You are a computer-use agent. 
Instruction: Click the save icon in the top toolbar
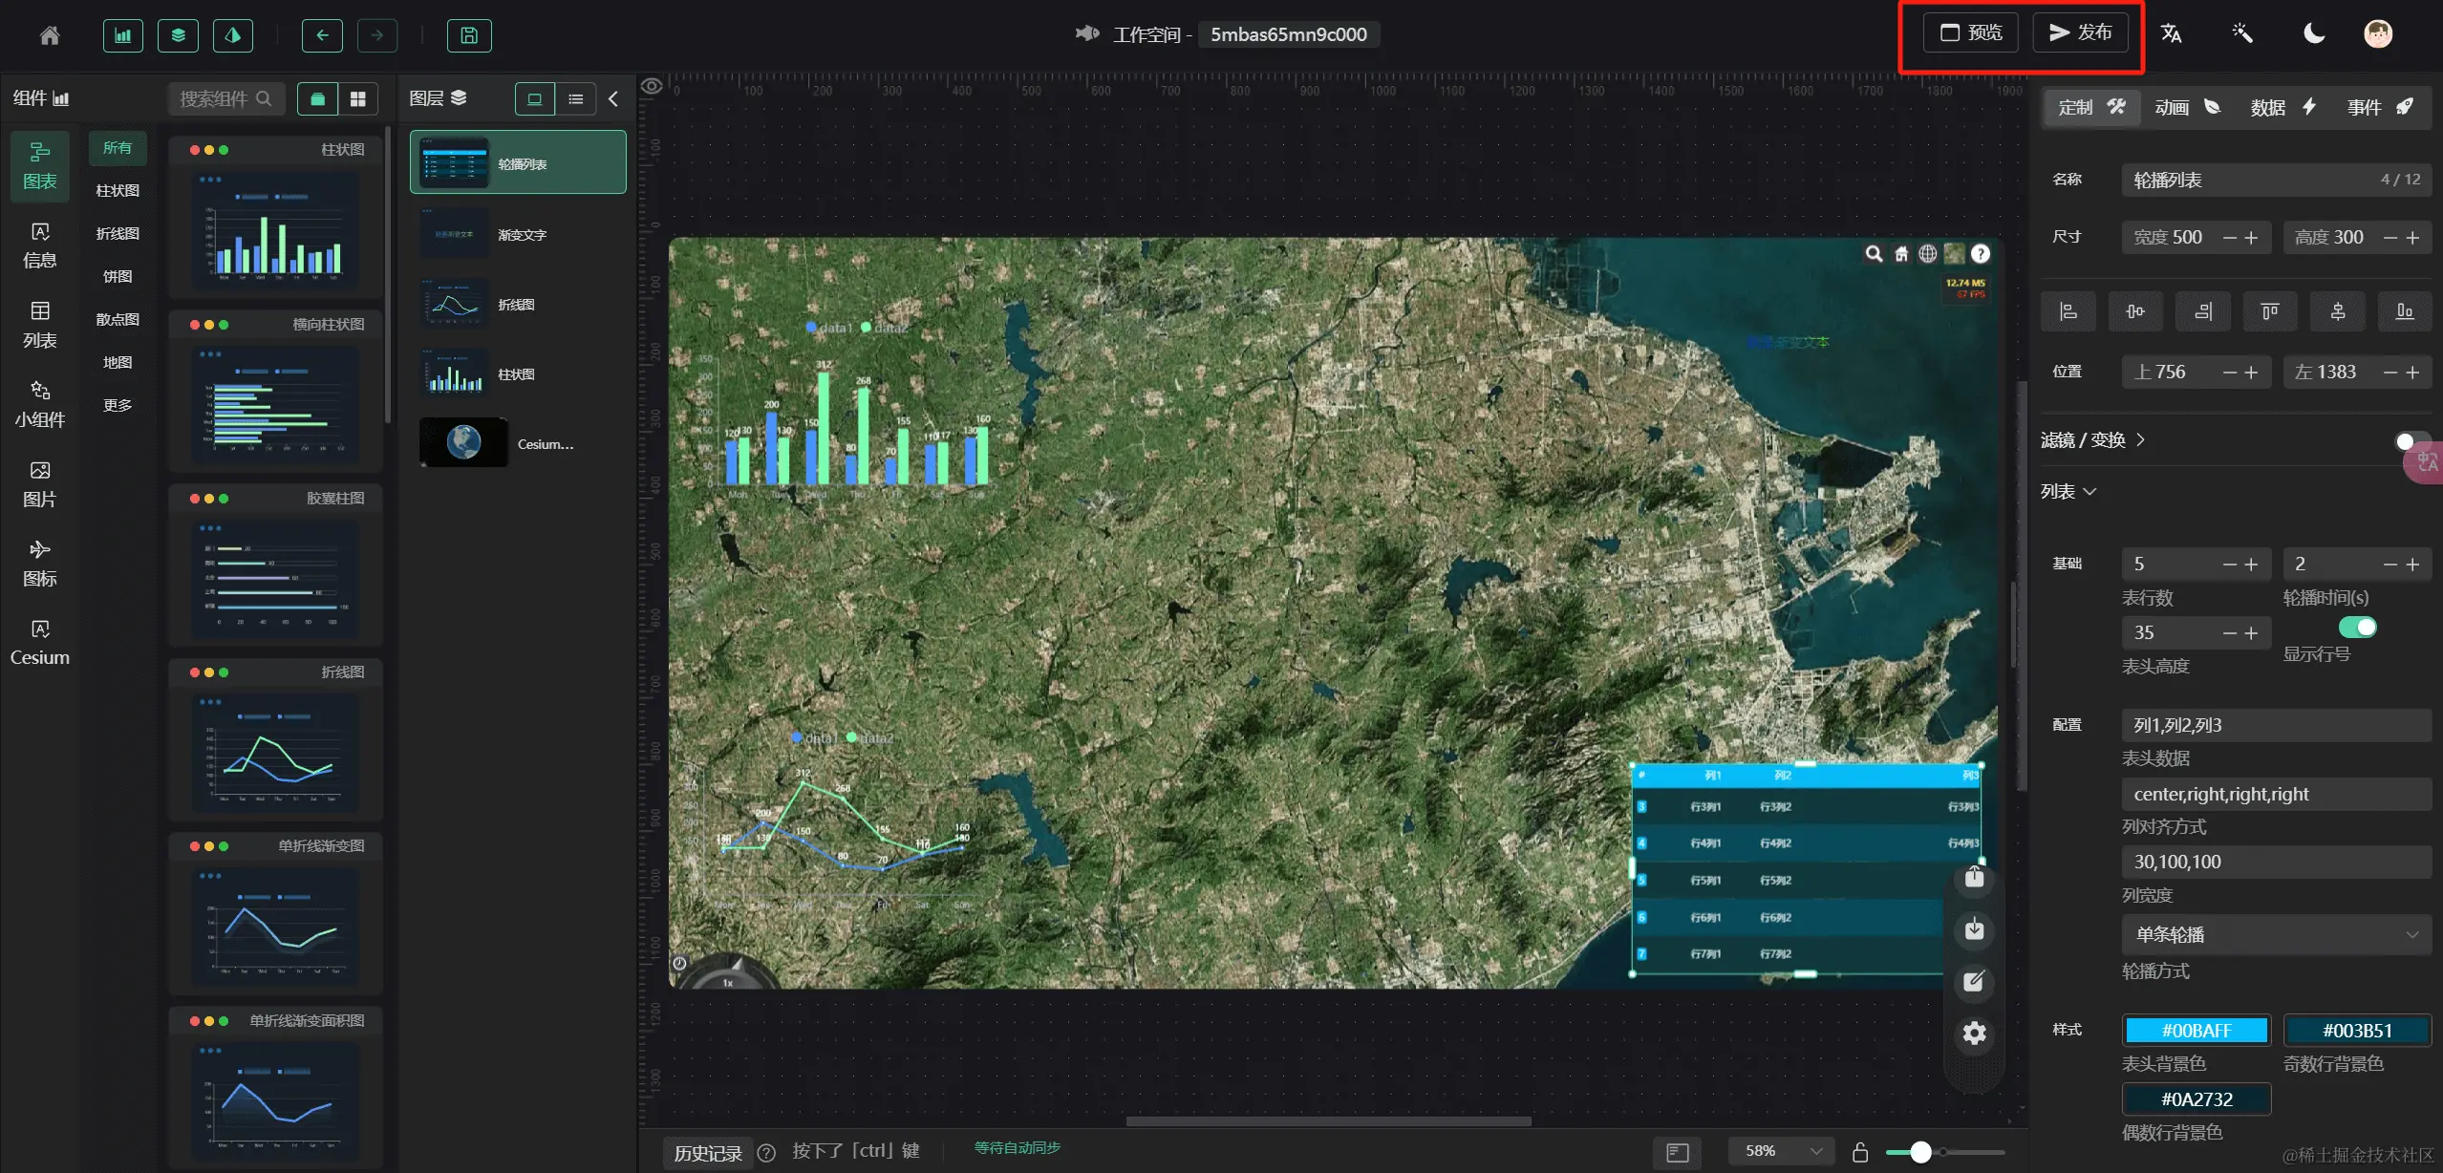469,35
